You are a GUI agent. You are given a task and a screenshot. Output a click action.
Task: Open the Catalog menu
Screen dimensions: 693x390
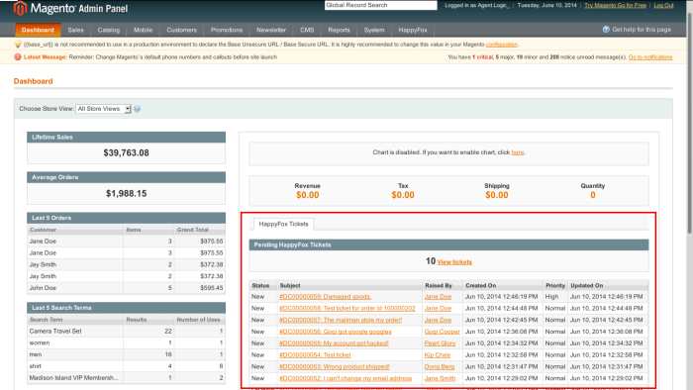(x=108, y=30)
